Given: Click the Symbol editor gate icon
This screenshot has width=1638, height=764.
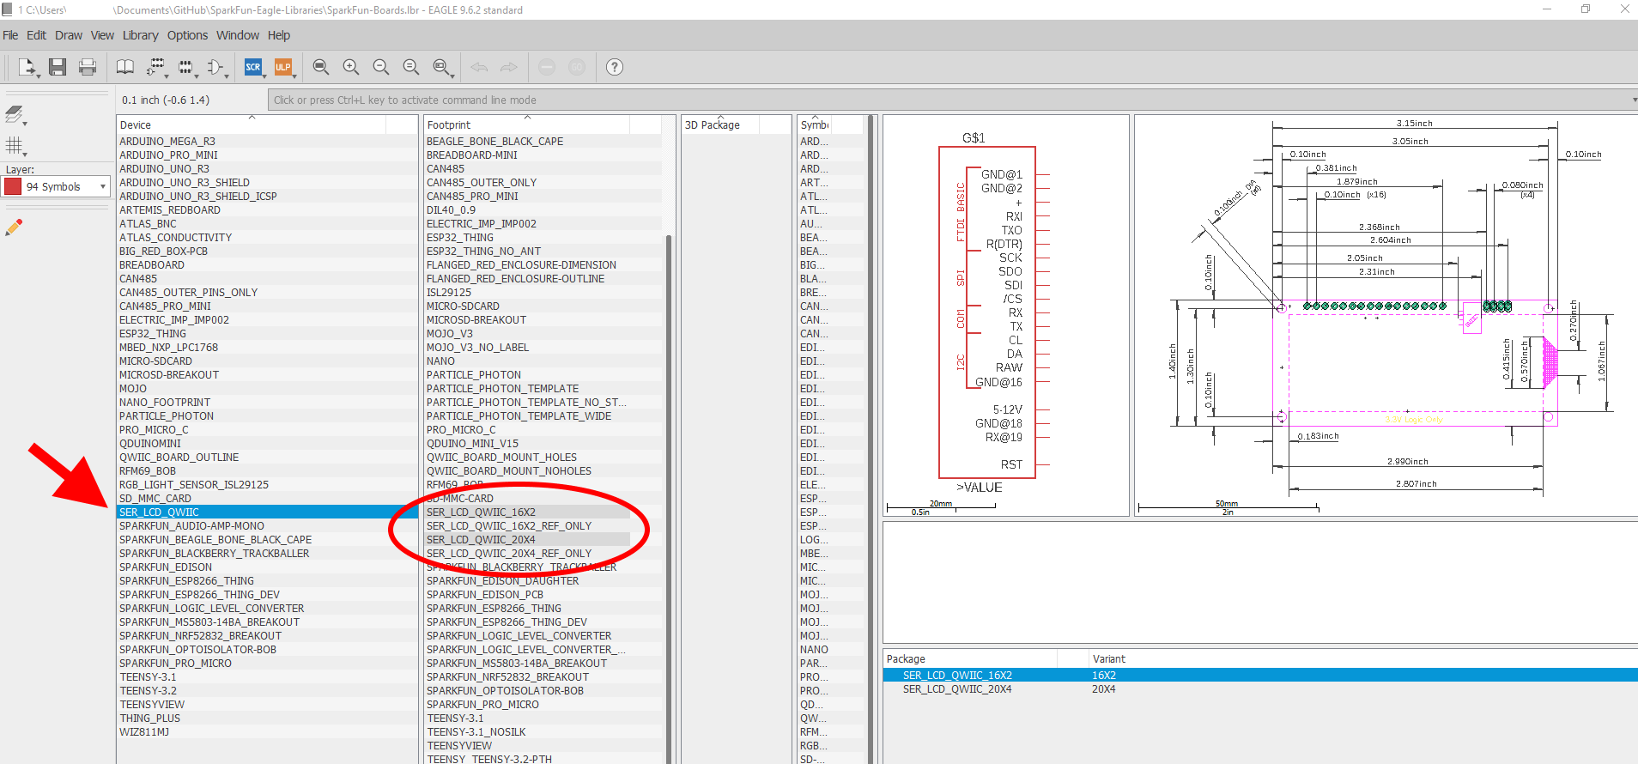Looking at the screenshot, I should coord(215,67).
